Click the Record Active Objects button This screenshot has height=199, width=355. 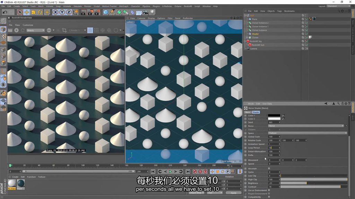coord(195,172)
